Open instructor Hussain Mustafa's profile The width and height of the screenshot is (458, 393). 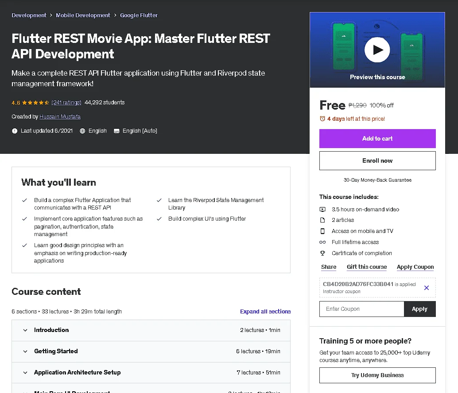60,117
